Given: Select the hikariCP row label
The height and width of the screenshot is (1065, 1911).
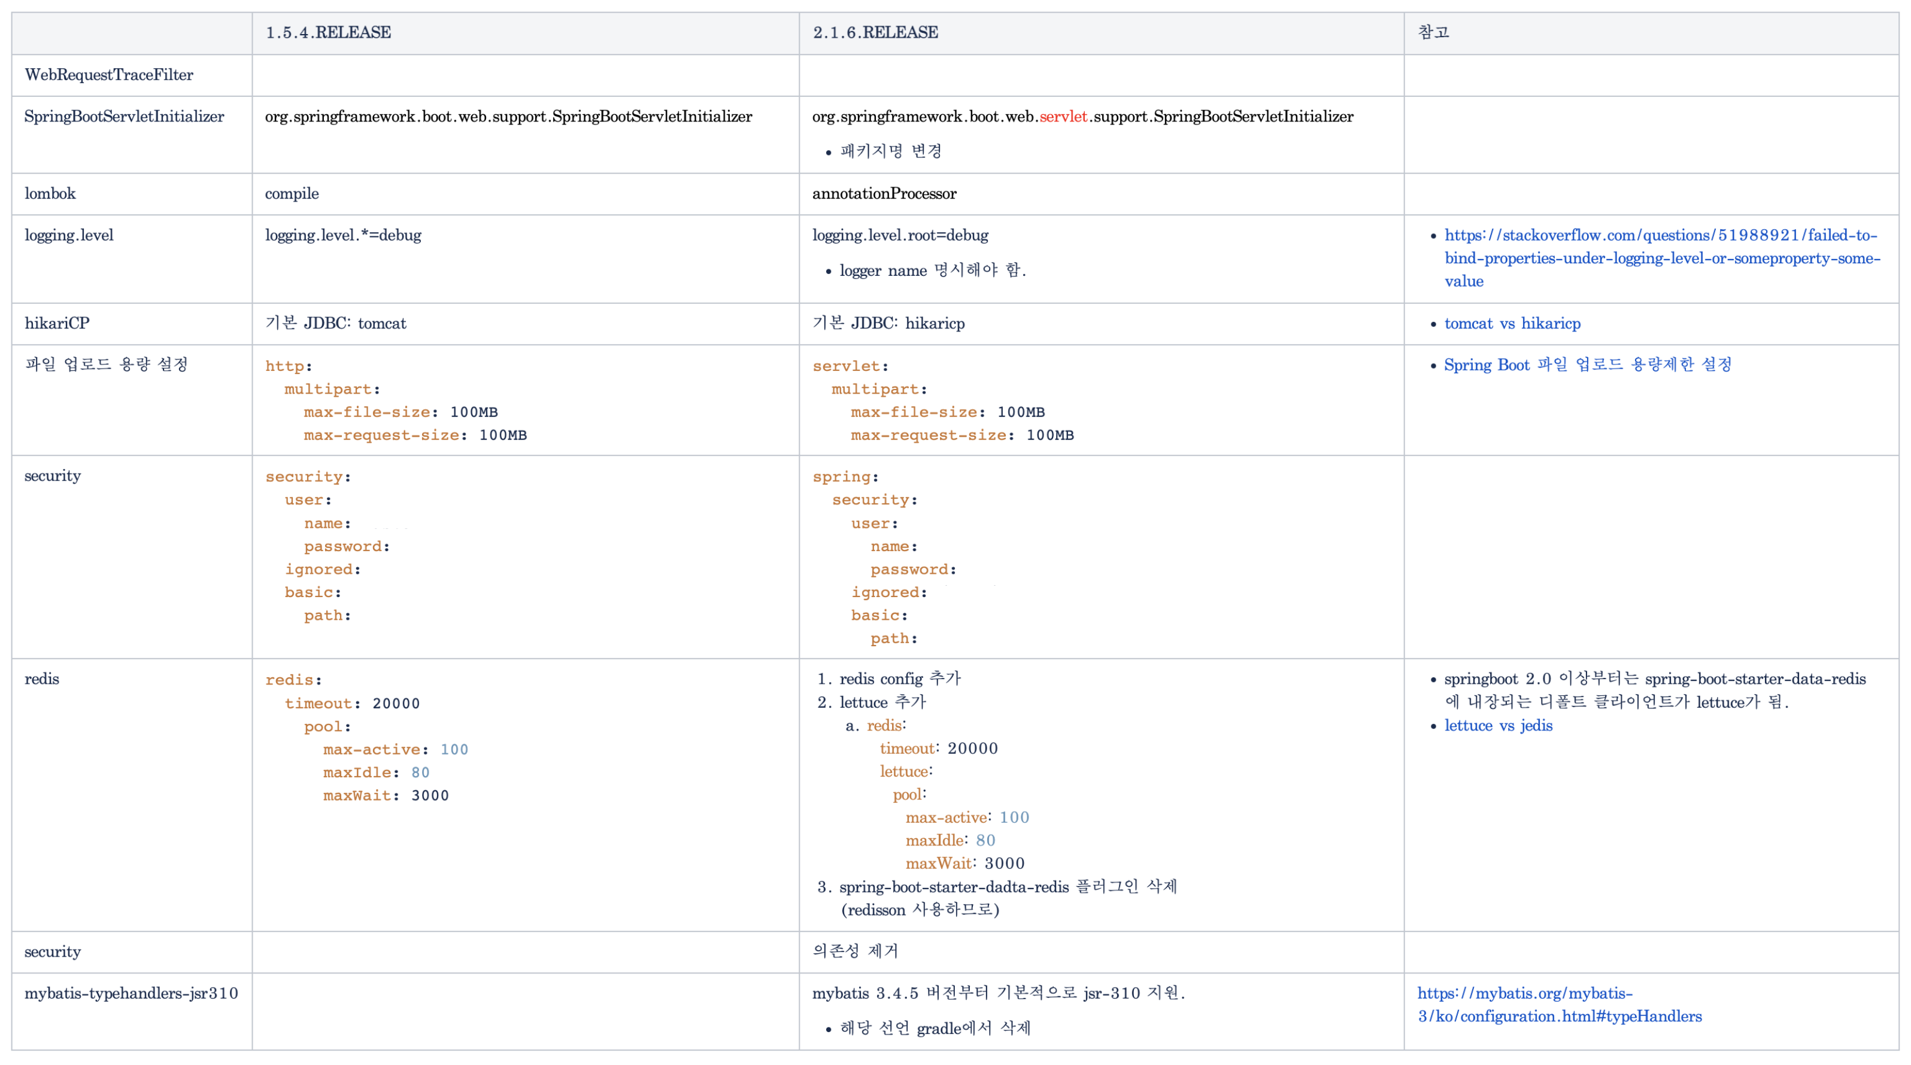Looking at the screenshot, I should pyautogui.click(x=56, y=323).
